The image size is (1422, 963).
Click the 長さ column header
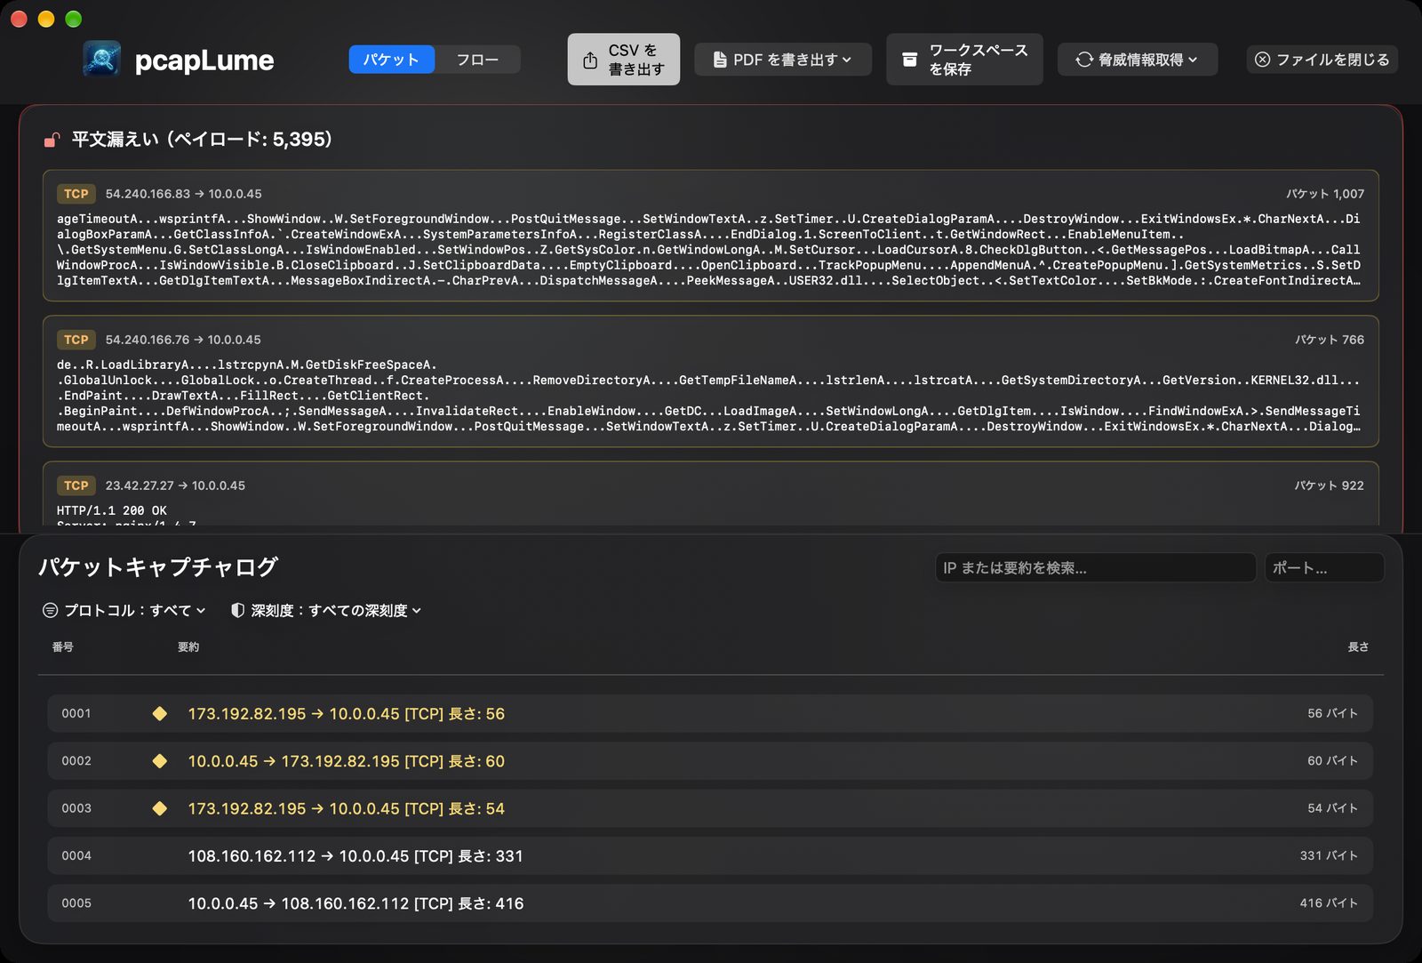[x=1358, y=646]
